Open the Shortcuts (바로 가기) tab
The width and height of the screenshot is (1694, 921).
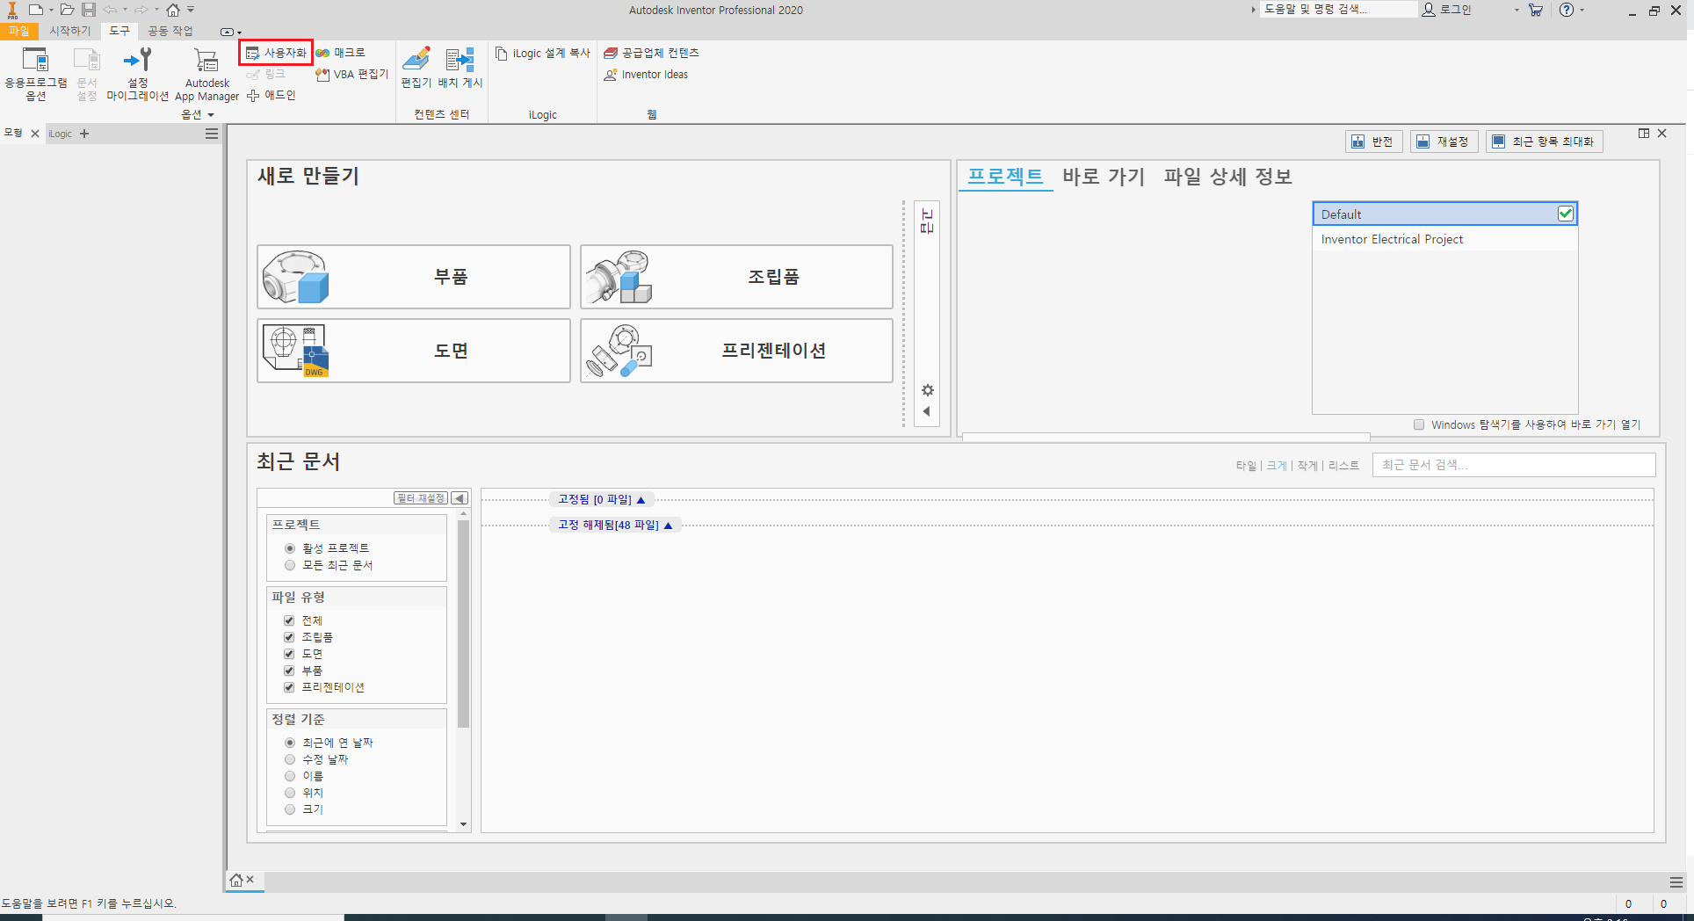[1104, 176]
